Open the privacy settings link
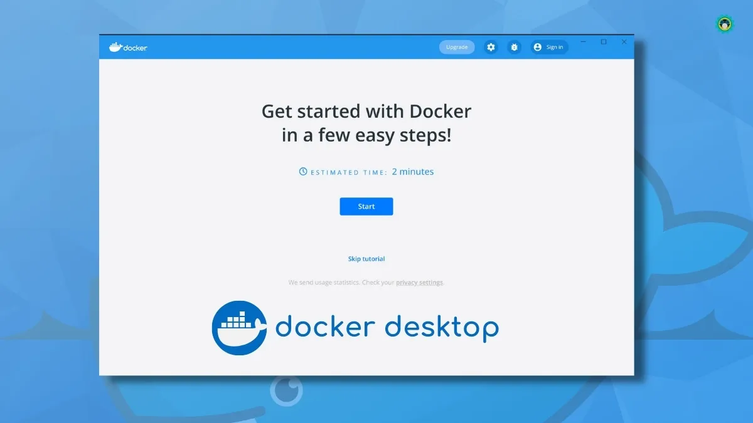 pos(419,282)
